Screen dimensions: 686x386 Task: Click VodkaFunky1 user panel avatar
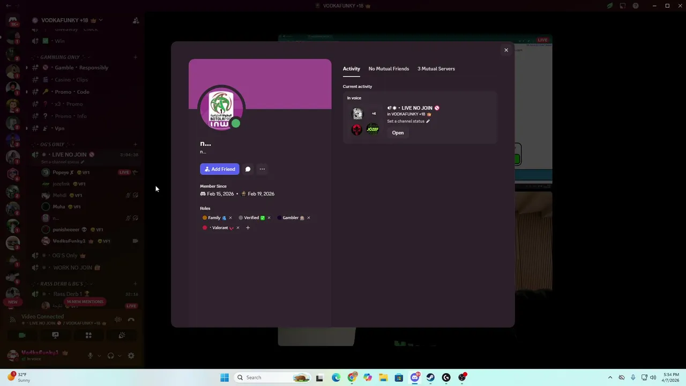[13, 355]
